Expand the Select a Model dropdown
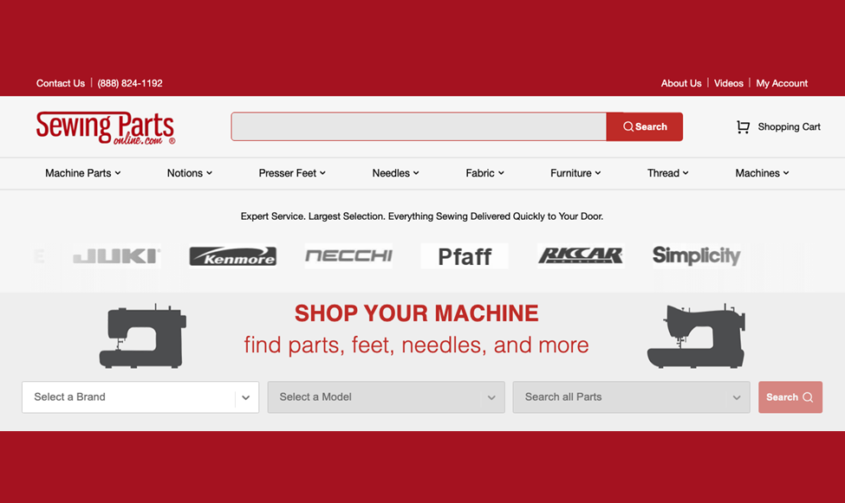The width and height of the screenshot is (845, 503). click(386, 397)
